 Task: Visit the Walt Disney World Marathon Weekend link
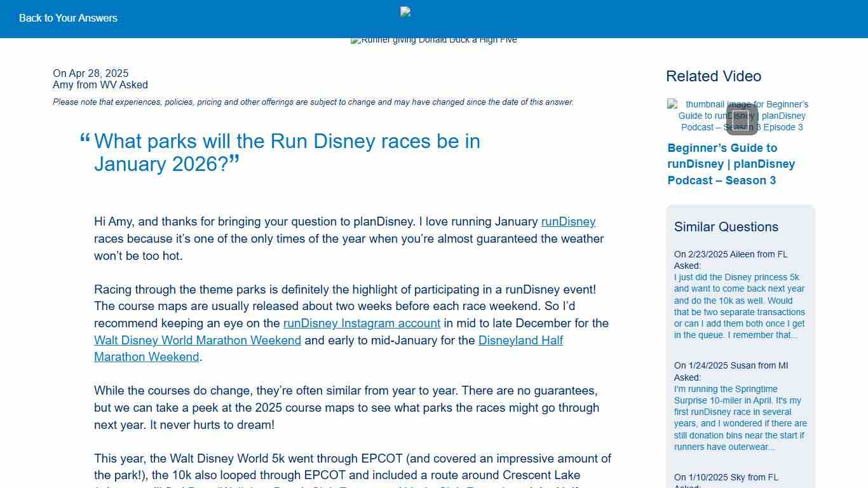point(198,341)
